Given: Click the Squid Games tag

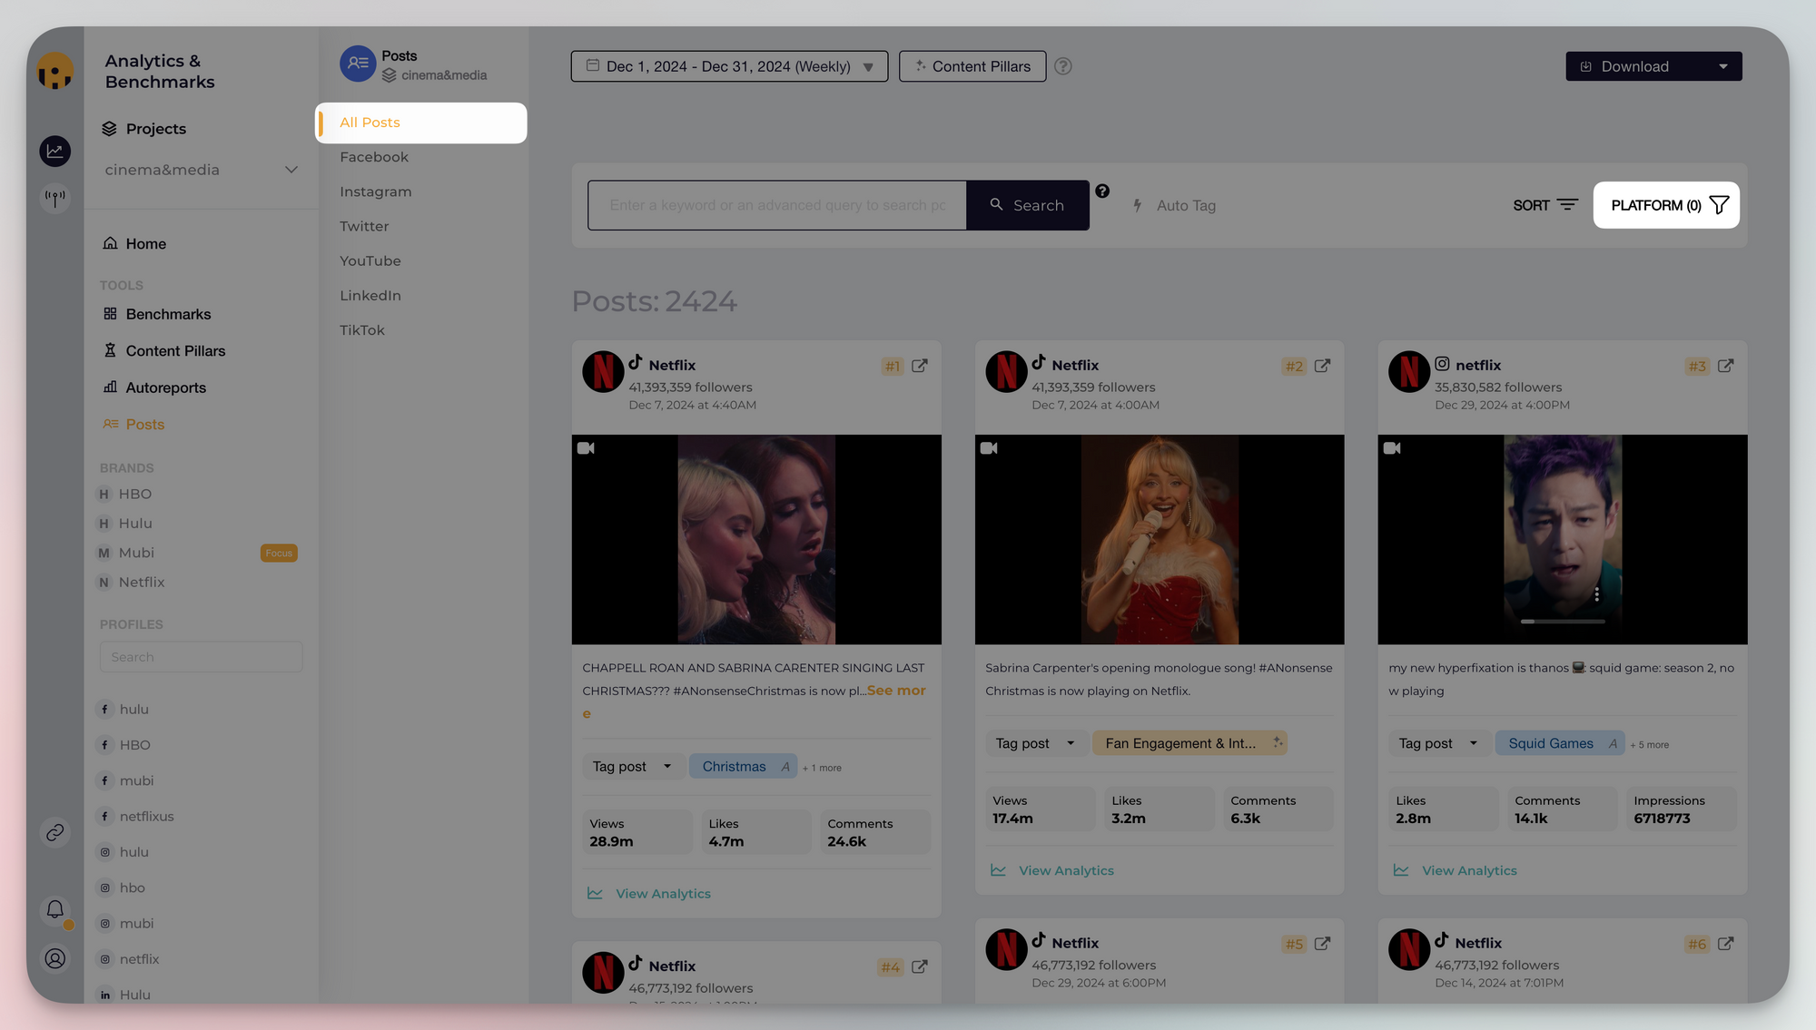Looking at the screenshot, I should 1560,742.
